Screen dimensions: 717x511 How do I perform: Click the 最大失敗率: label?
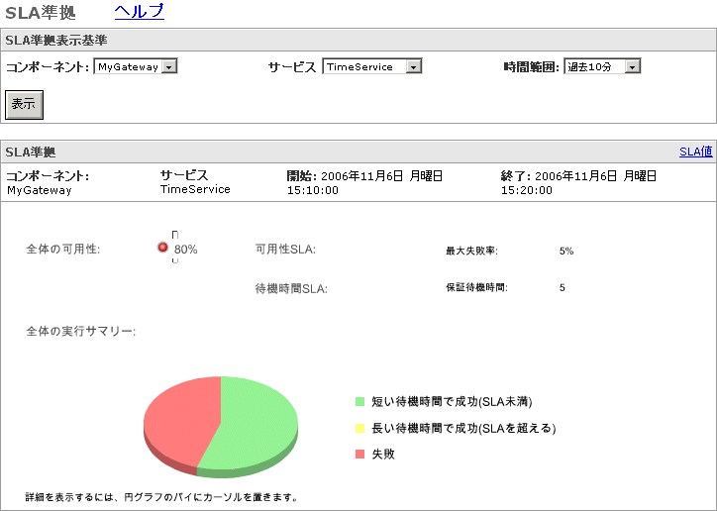(472, 251)
